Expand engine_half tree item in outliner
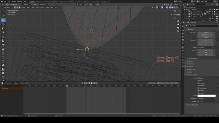The width and height of the screenshot is (219, 123). [x=187, y=14]
